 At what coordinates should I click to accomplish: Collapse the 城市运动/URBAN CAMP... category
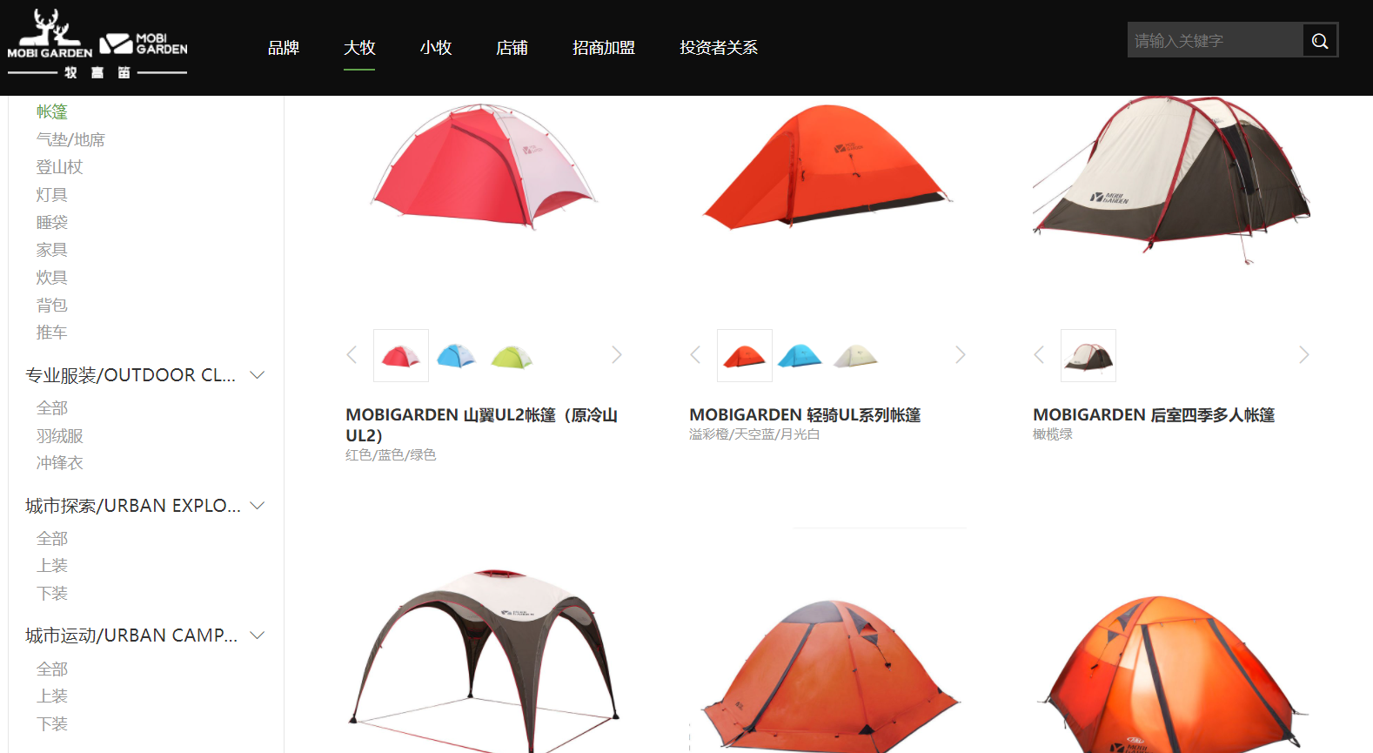pyautogui.click(x=258, y=635)
